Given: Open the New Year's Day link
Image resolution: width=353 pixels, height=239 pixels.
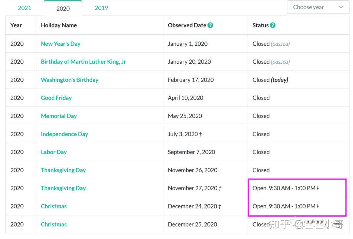Looking at the screenshot, I should pos(60,44).
